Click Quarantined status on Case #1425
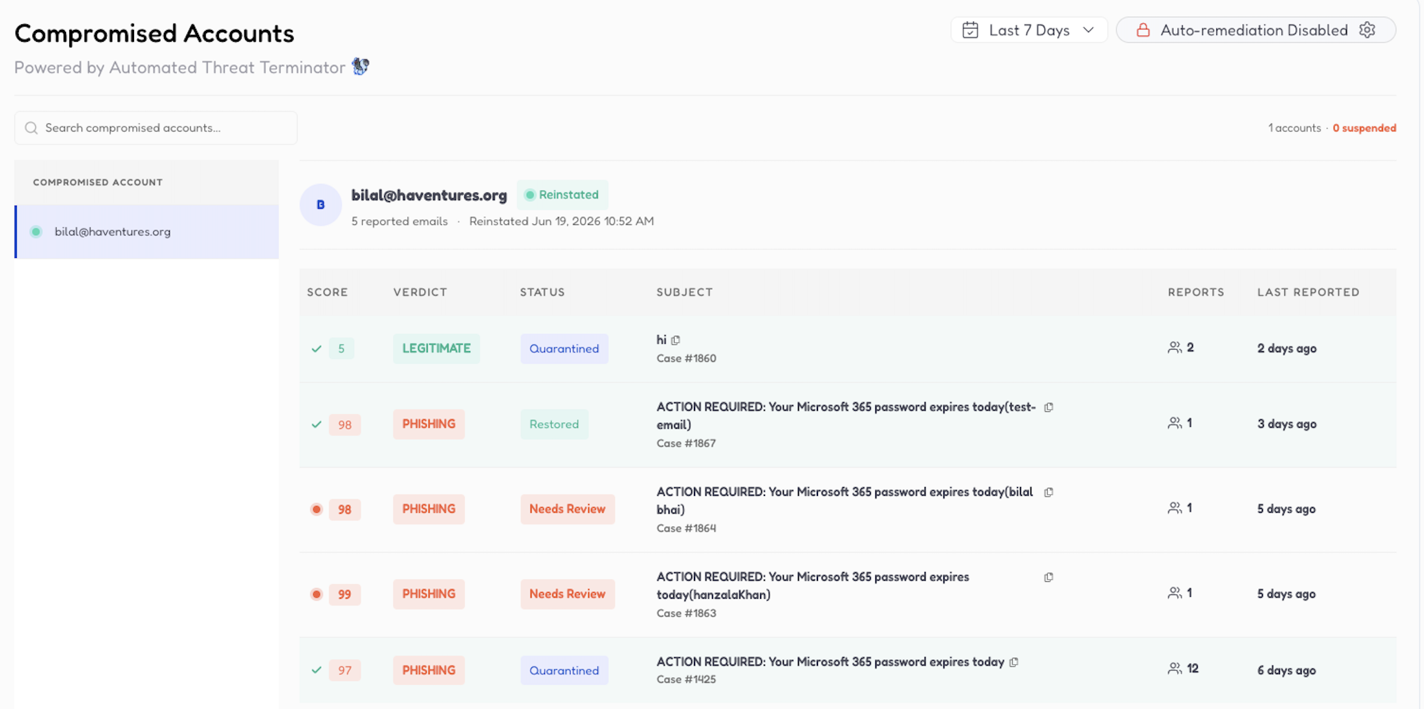Viewport: 1424px width, 709px height. [x=564, y=670]
